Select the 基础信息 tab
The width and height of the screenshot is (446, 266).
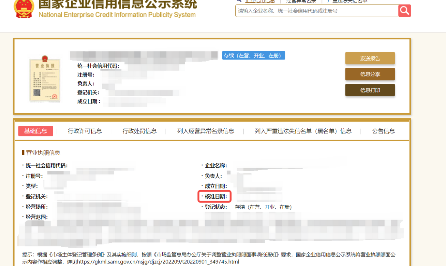(x=36, y=131)
